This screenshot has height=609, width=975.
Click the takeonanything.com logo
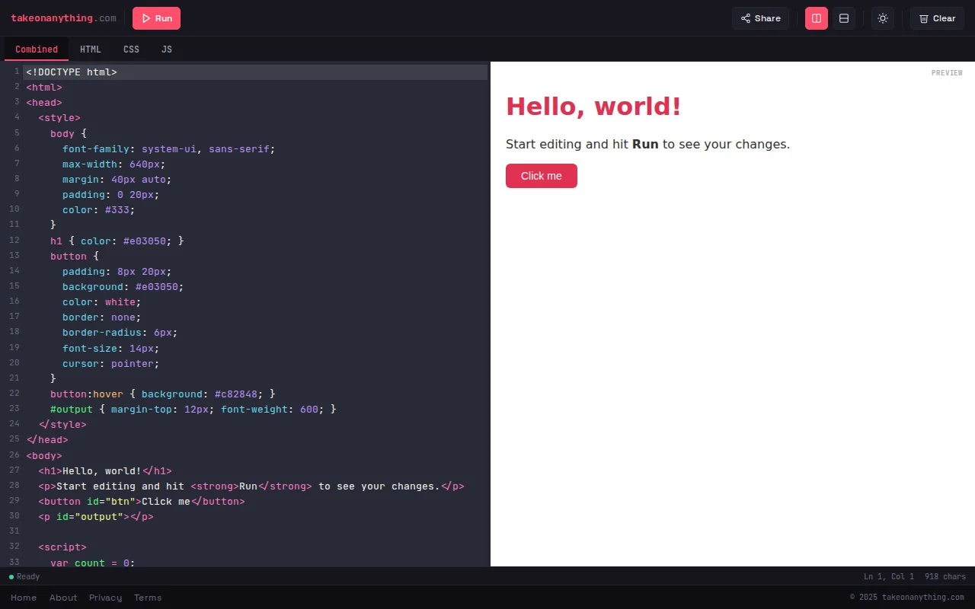pos(63,18)
